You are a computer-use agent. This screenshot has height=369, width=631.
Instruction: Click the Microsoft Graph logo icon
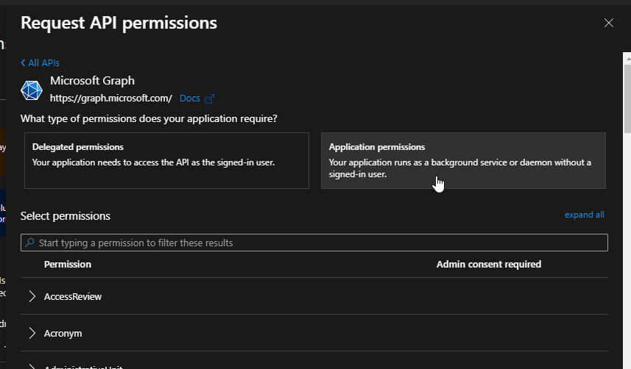pos(32,90)
